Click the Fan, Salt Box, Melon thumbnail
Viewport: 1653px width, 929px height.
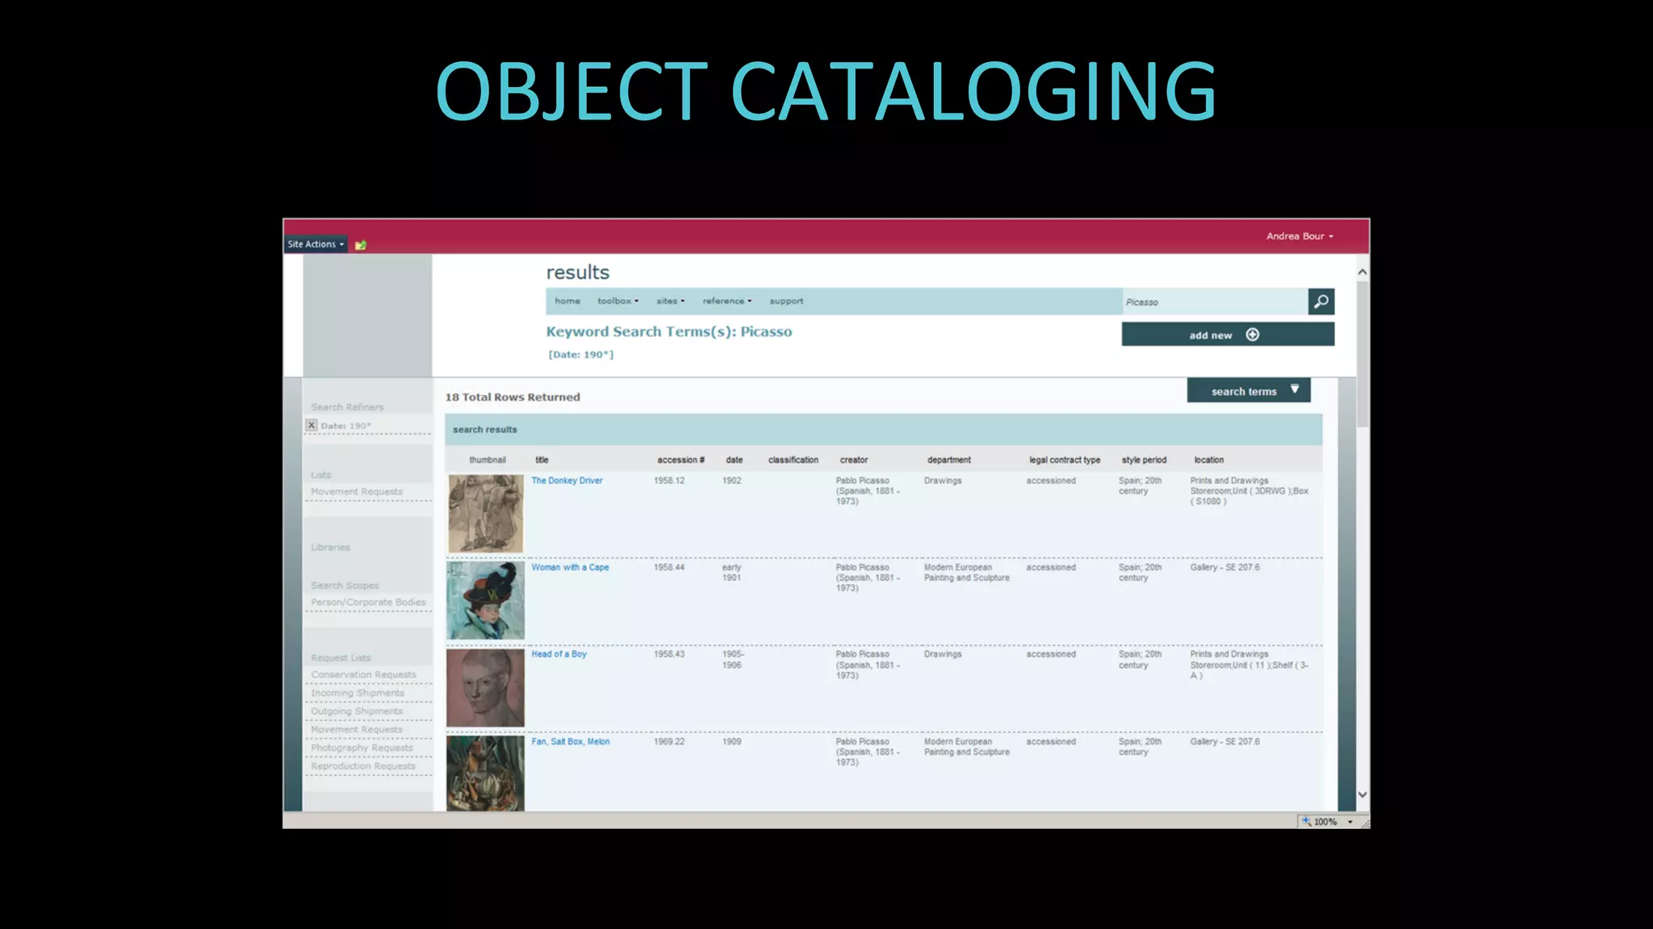point(485,773)
